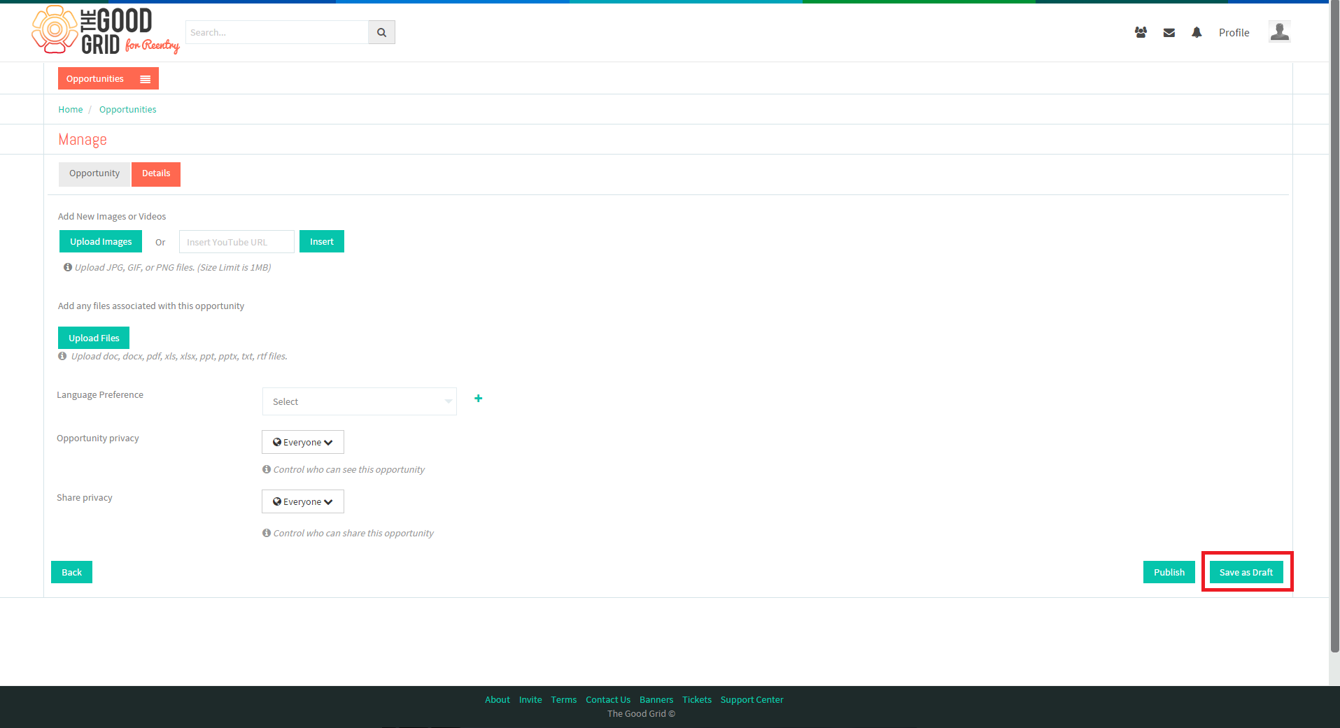The width and height of the screenshot is (1340, 728).
Task: Focus the Search input field
Action: click(x=277, y=32)
